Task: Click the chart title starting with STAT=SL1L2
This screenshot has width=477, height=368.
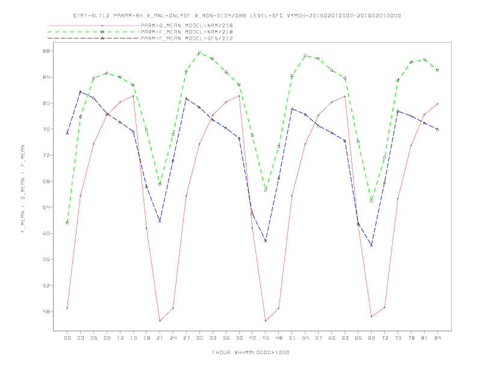Action: 237,16
